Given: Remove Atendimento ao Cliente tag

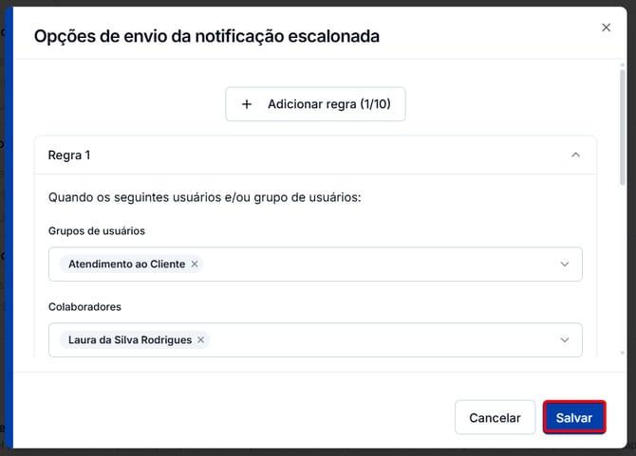Looking at the screenshot, I should click(195, 264).
